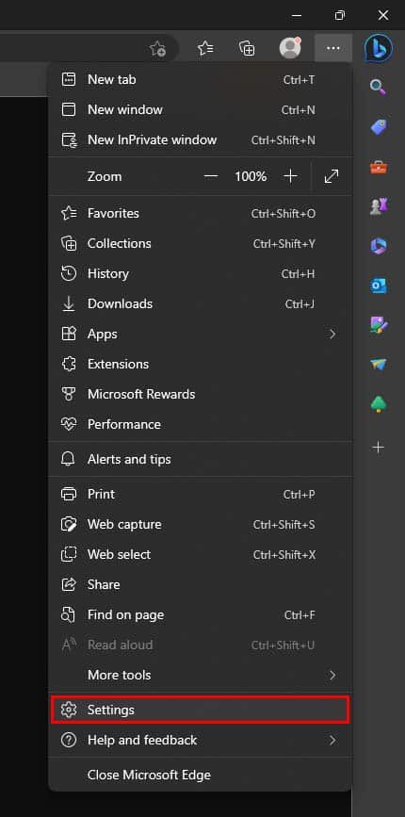Click the bell icon beside Alerts and tips
The width and height of the screenshot is (405, 817).
[69, 459]
